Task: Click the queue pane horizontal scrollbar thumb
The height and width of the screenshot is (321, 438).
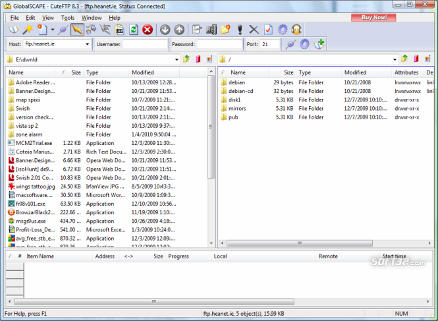Action: point(154,301)
